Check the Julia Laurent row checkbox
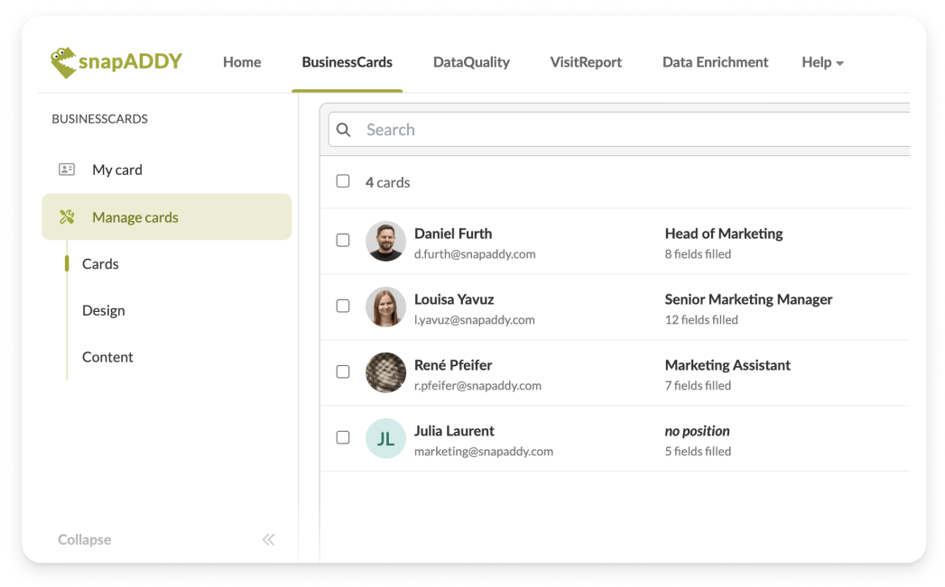Screen dimensions: 945x587 click(343, 437)
